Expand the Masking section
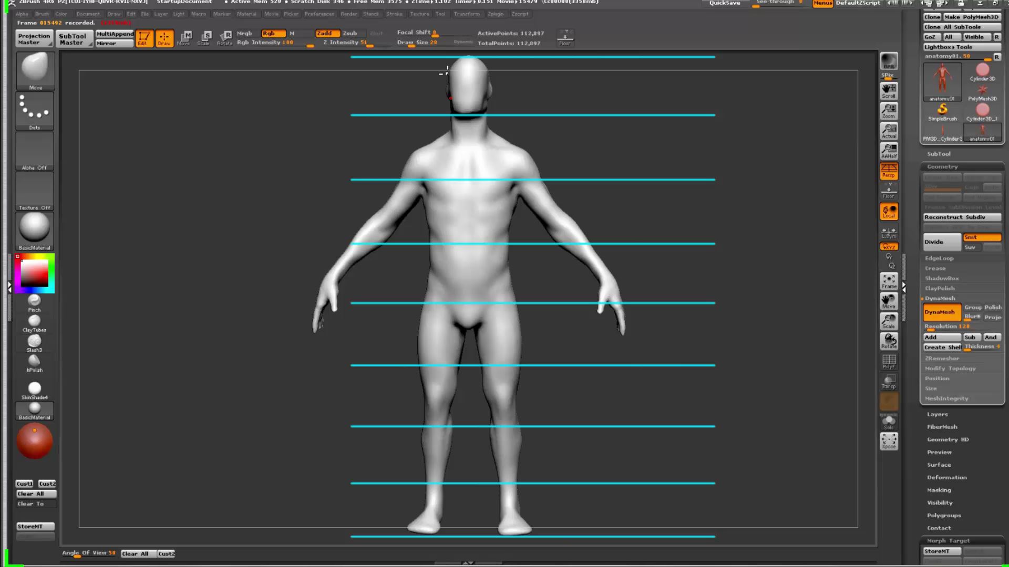The width and height of the screenshot is (1009, 567). tap(939, 490)
